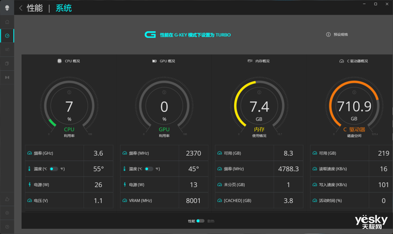Click the memory usage gauge showing 7.4 GB
The width and height of the screenshot is (393, 234).
tap(259, 106)
